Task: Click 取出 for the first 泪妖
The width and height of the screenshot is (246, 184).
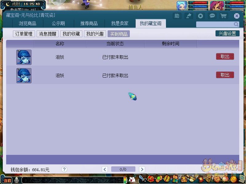Action: tap(225, 56)
